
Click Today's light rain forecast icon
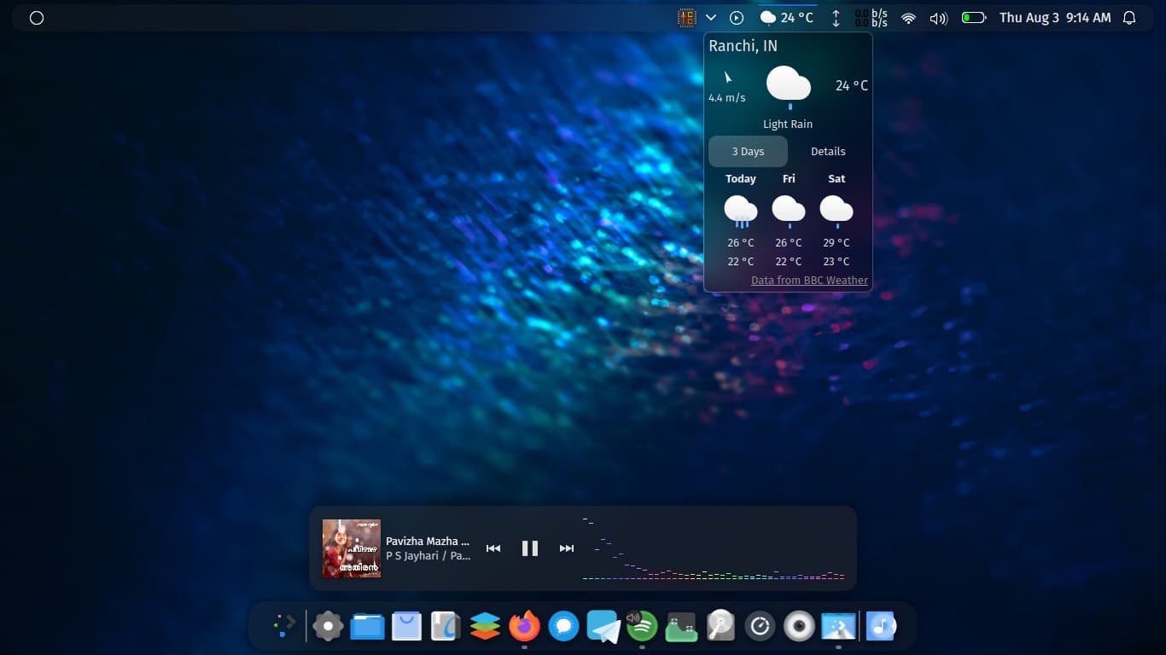pos(740,210)
